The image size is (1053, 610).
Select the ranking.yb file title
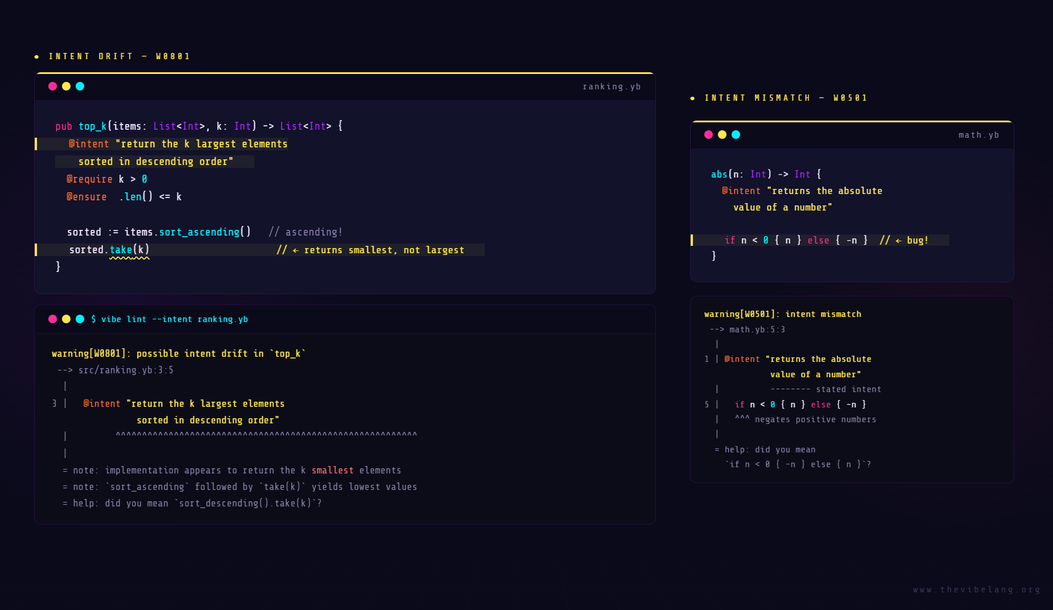pyautogui.click(x=612, y=86)
